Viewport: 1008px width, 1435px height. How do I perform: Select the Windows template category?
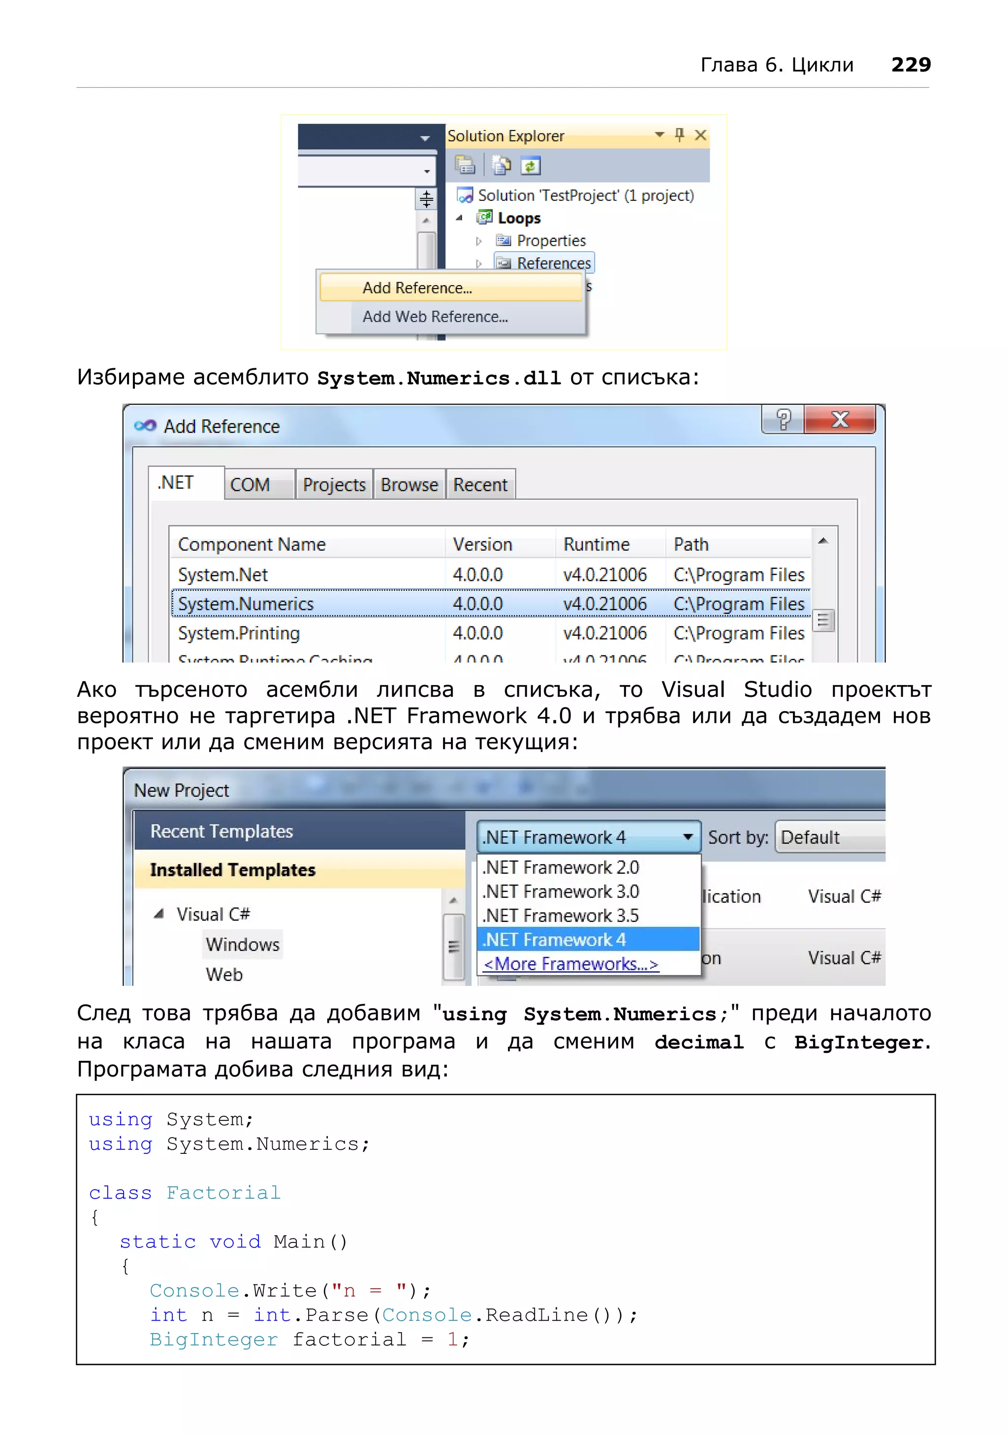(243, 944)
